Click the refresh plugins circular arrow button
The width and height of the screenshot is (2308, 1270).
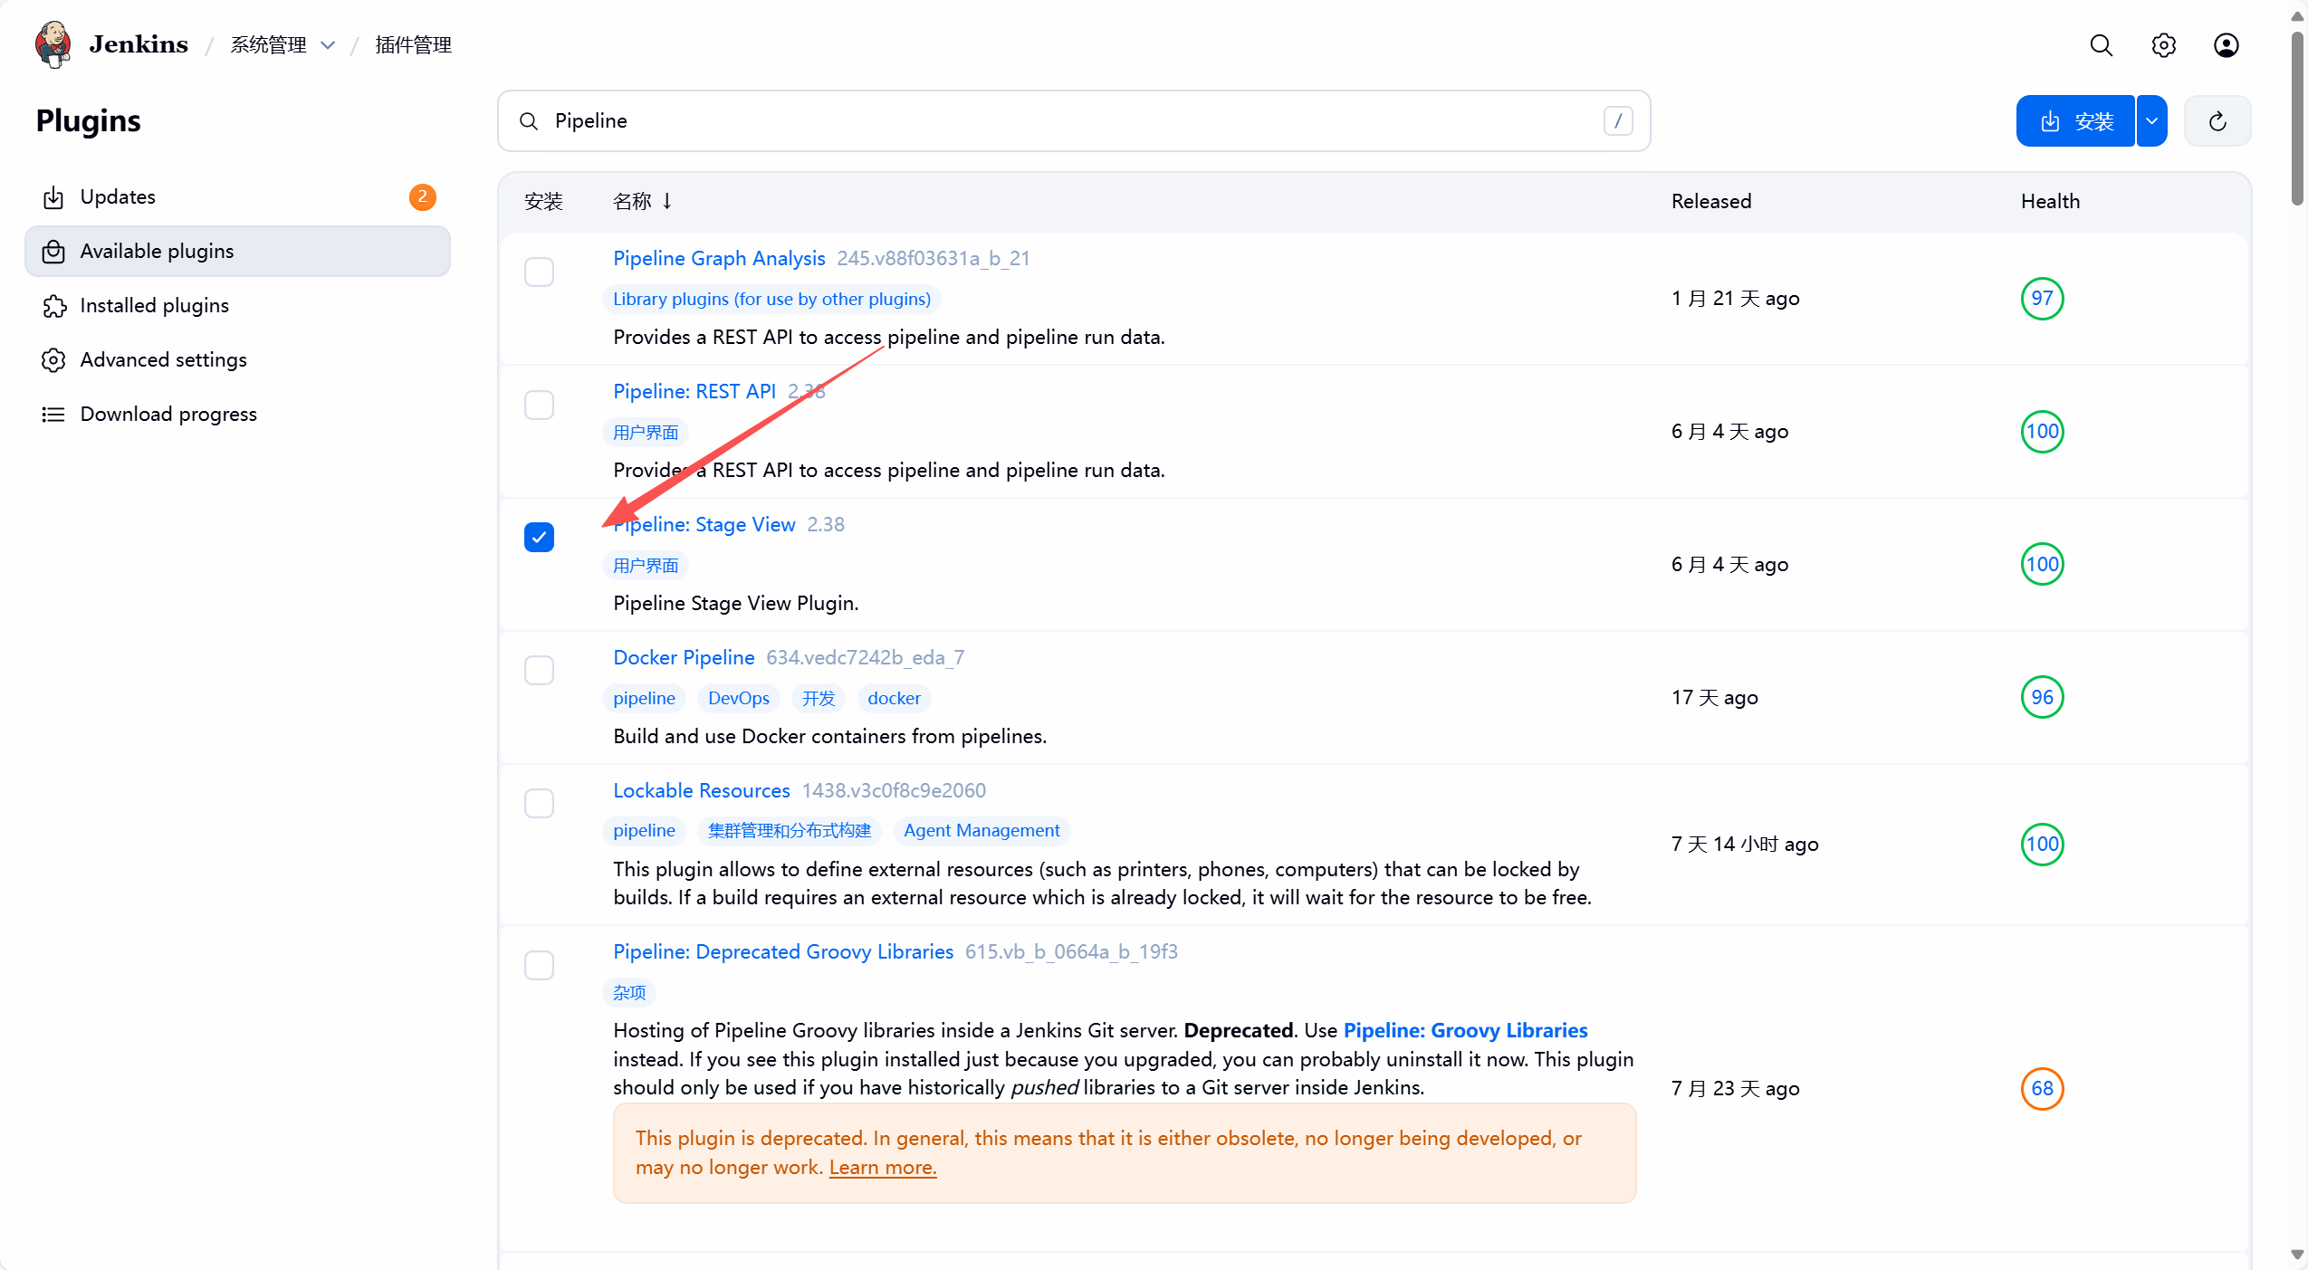(2217, 121)
